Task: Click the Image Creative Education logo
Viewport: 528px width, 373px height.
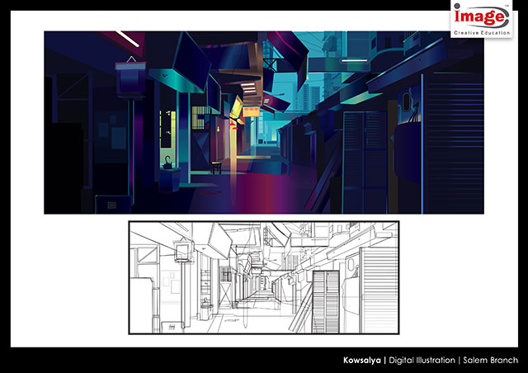Action: pyautogui.click(x=482, y=18)
